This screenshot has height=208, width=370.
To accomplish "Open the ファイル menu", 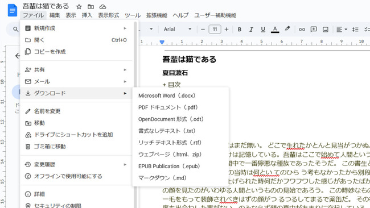I will pos(33,15).
